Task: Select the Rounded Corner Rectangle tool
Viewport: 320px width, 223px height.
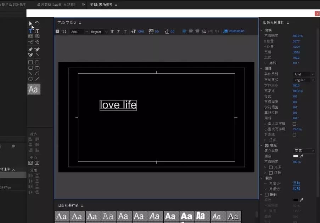Action: coord(37,62)
